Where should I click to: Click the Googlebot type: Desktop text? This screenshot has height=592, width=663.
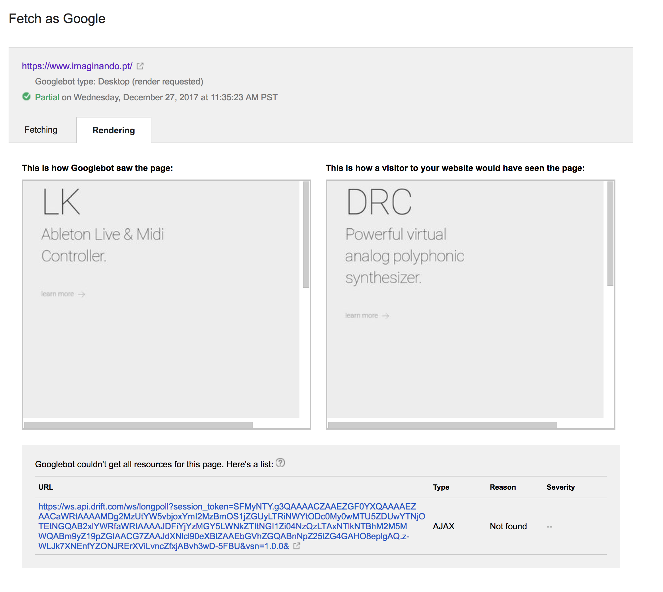(119, 82)
